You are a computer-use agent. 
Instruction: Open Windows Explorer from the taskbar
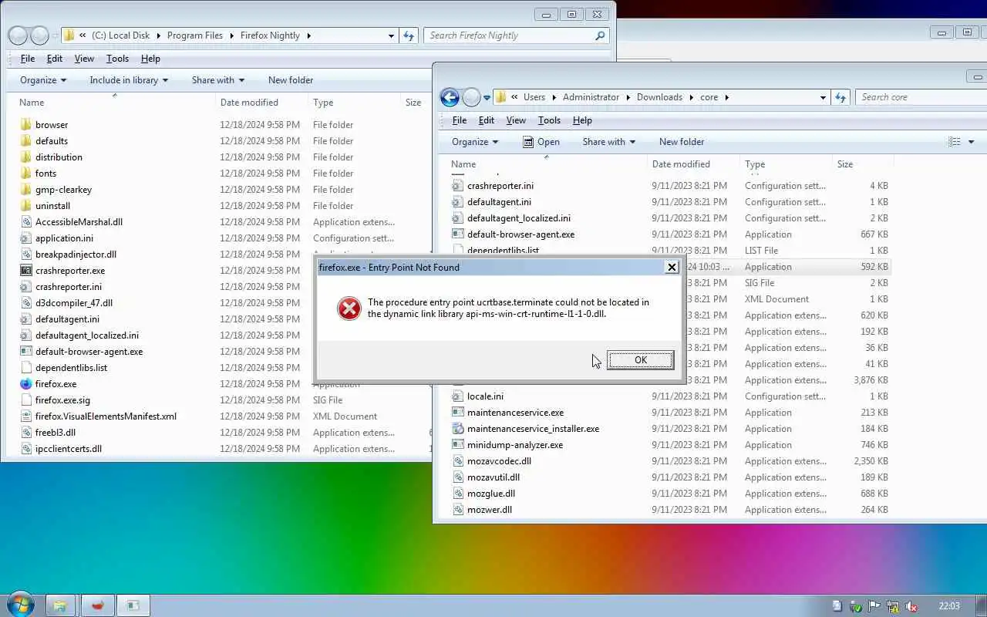[59, 605]
